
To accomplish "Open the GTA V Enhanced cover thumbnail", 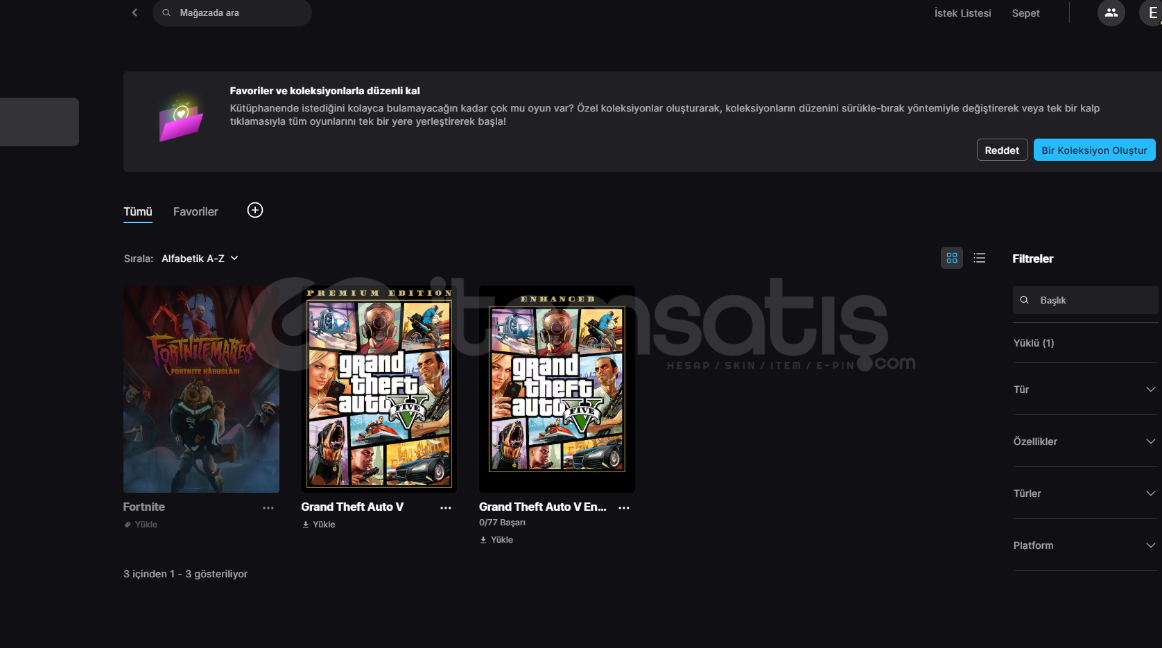I will 557,389.
